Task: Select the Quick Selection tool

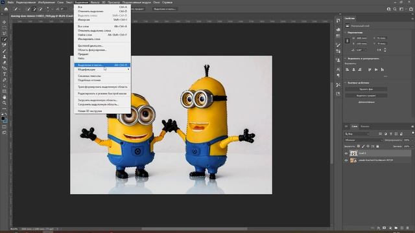Action: point(5,39)
